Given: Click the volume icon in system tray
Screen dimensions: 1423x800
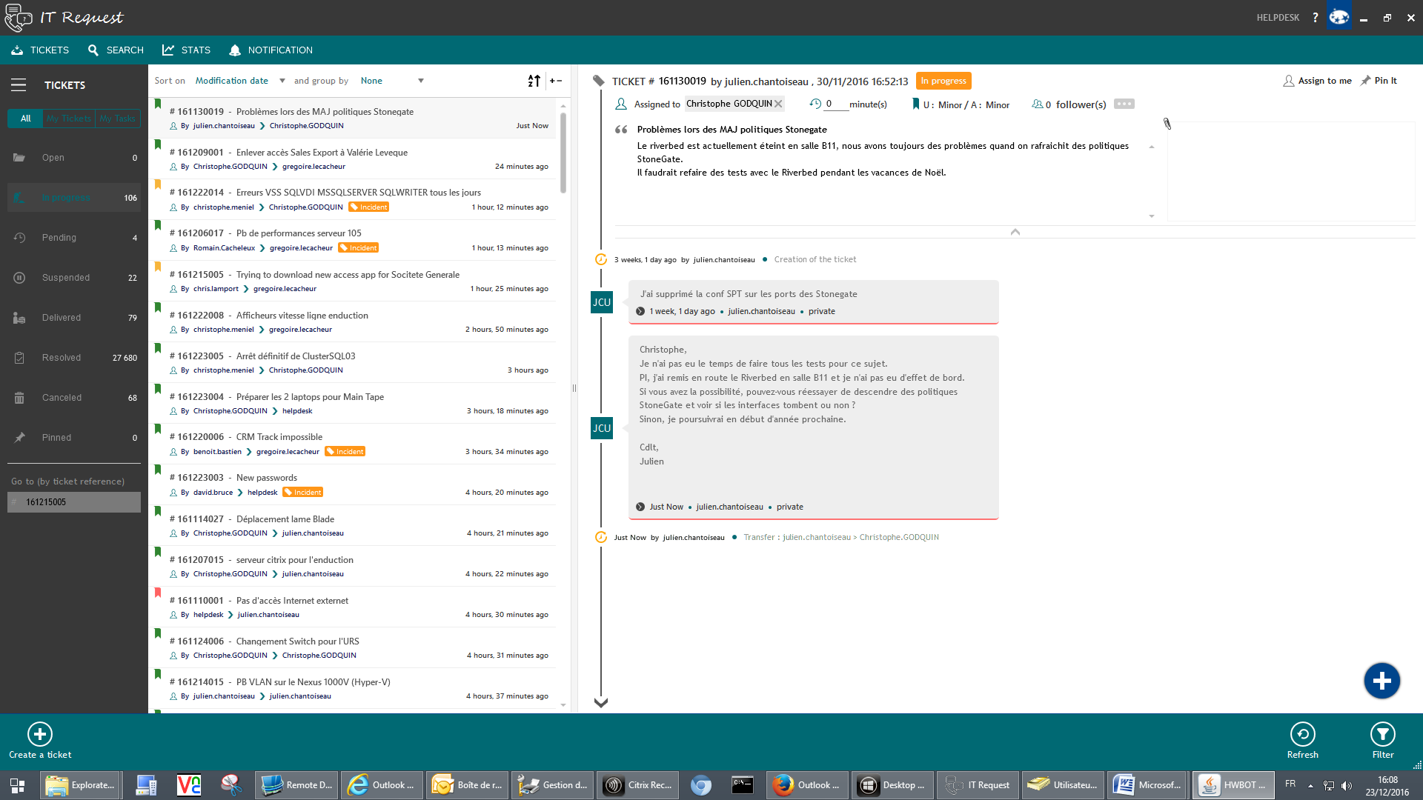Looking at the screenshot, I should tap(1347, 785).
